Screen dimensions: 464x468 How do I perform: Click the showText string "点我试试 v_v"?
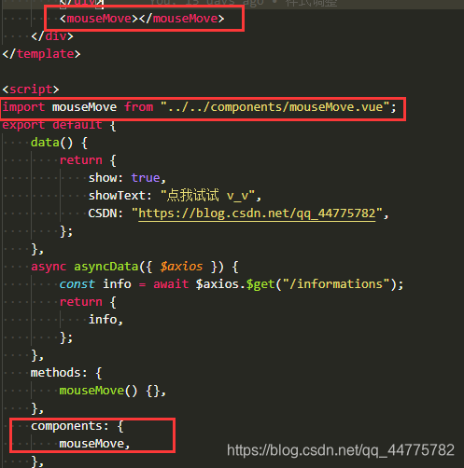(x=207, y=196)
